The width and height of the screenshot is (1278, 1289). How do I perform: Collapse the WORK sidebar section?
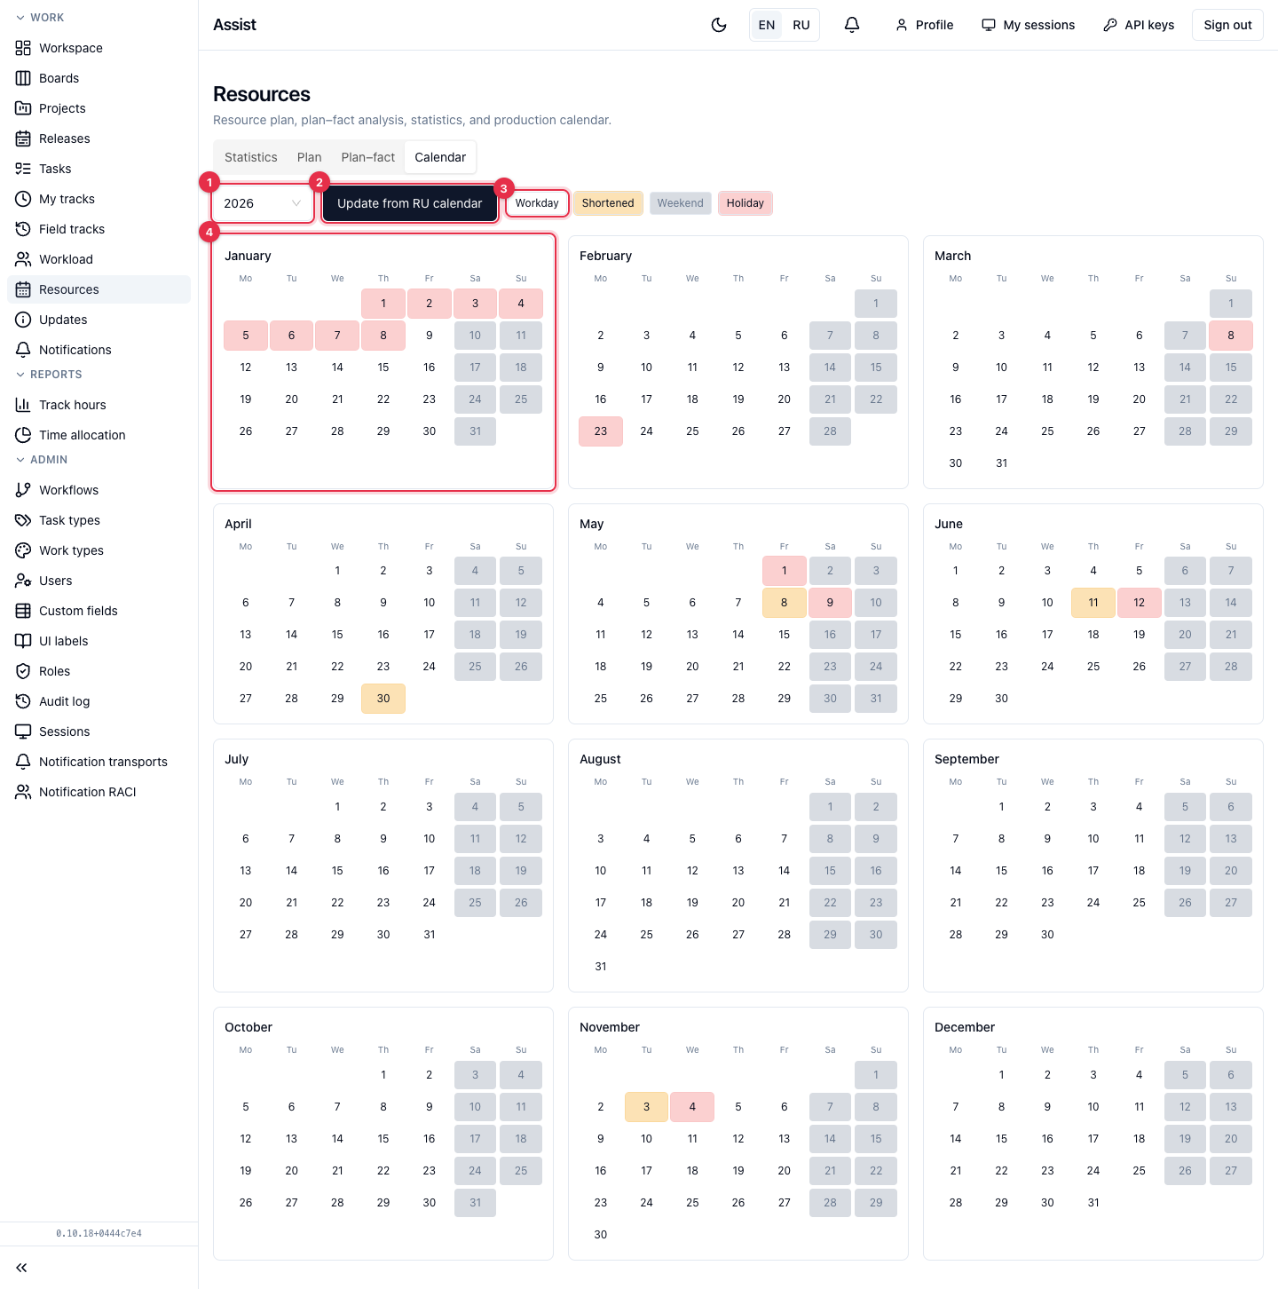pyautogui.click(x=40, y=18)
